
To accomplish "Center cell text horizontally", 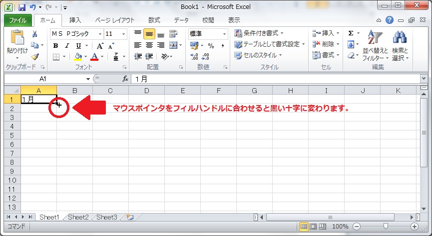I will (149, 45).
